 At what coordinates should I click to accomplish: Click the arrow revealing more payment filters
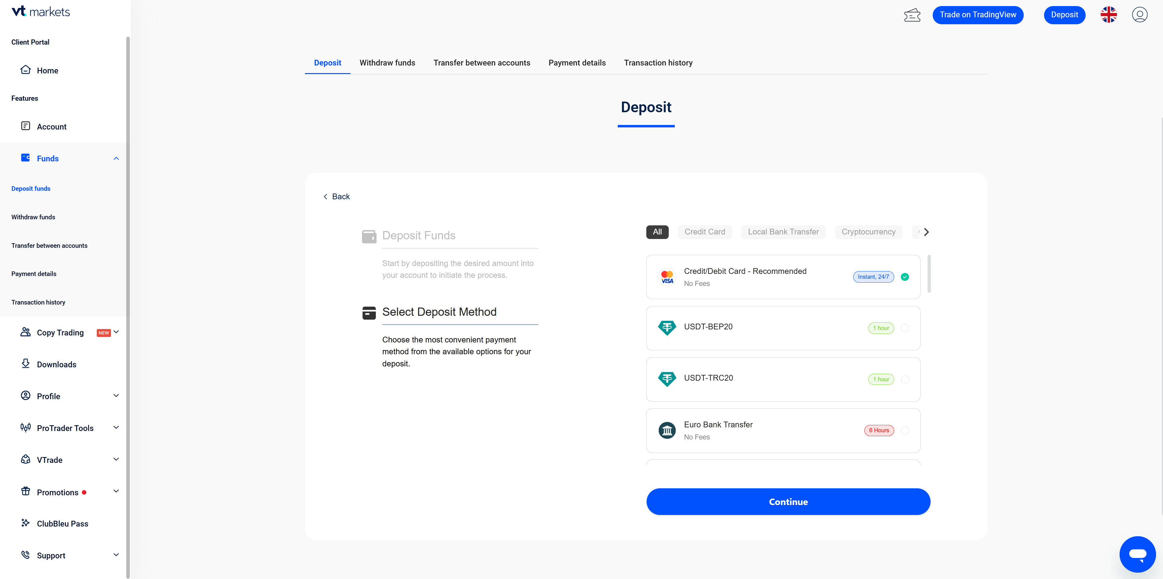[926, 231]
